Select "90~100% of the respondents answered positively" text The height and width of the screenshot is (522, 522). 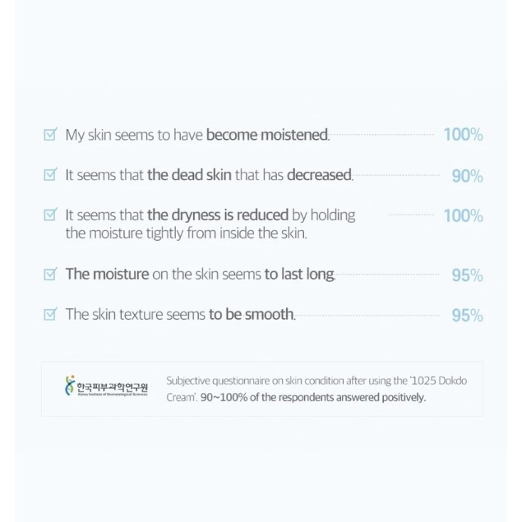tap(313, 398)
